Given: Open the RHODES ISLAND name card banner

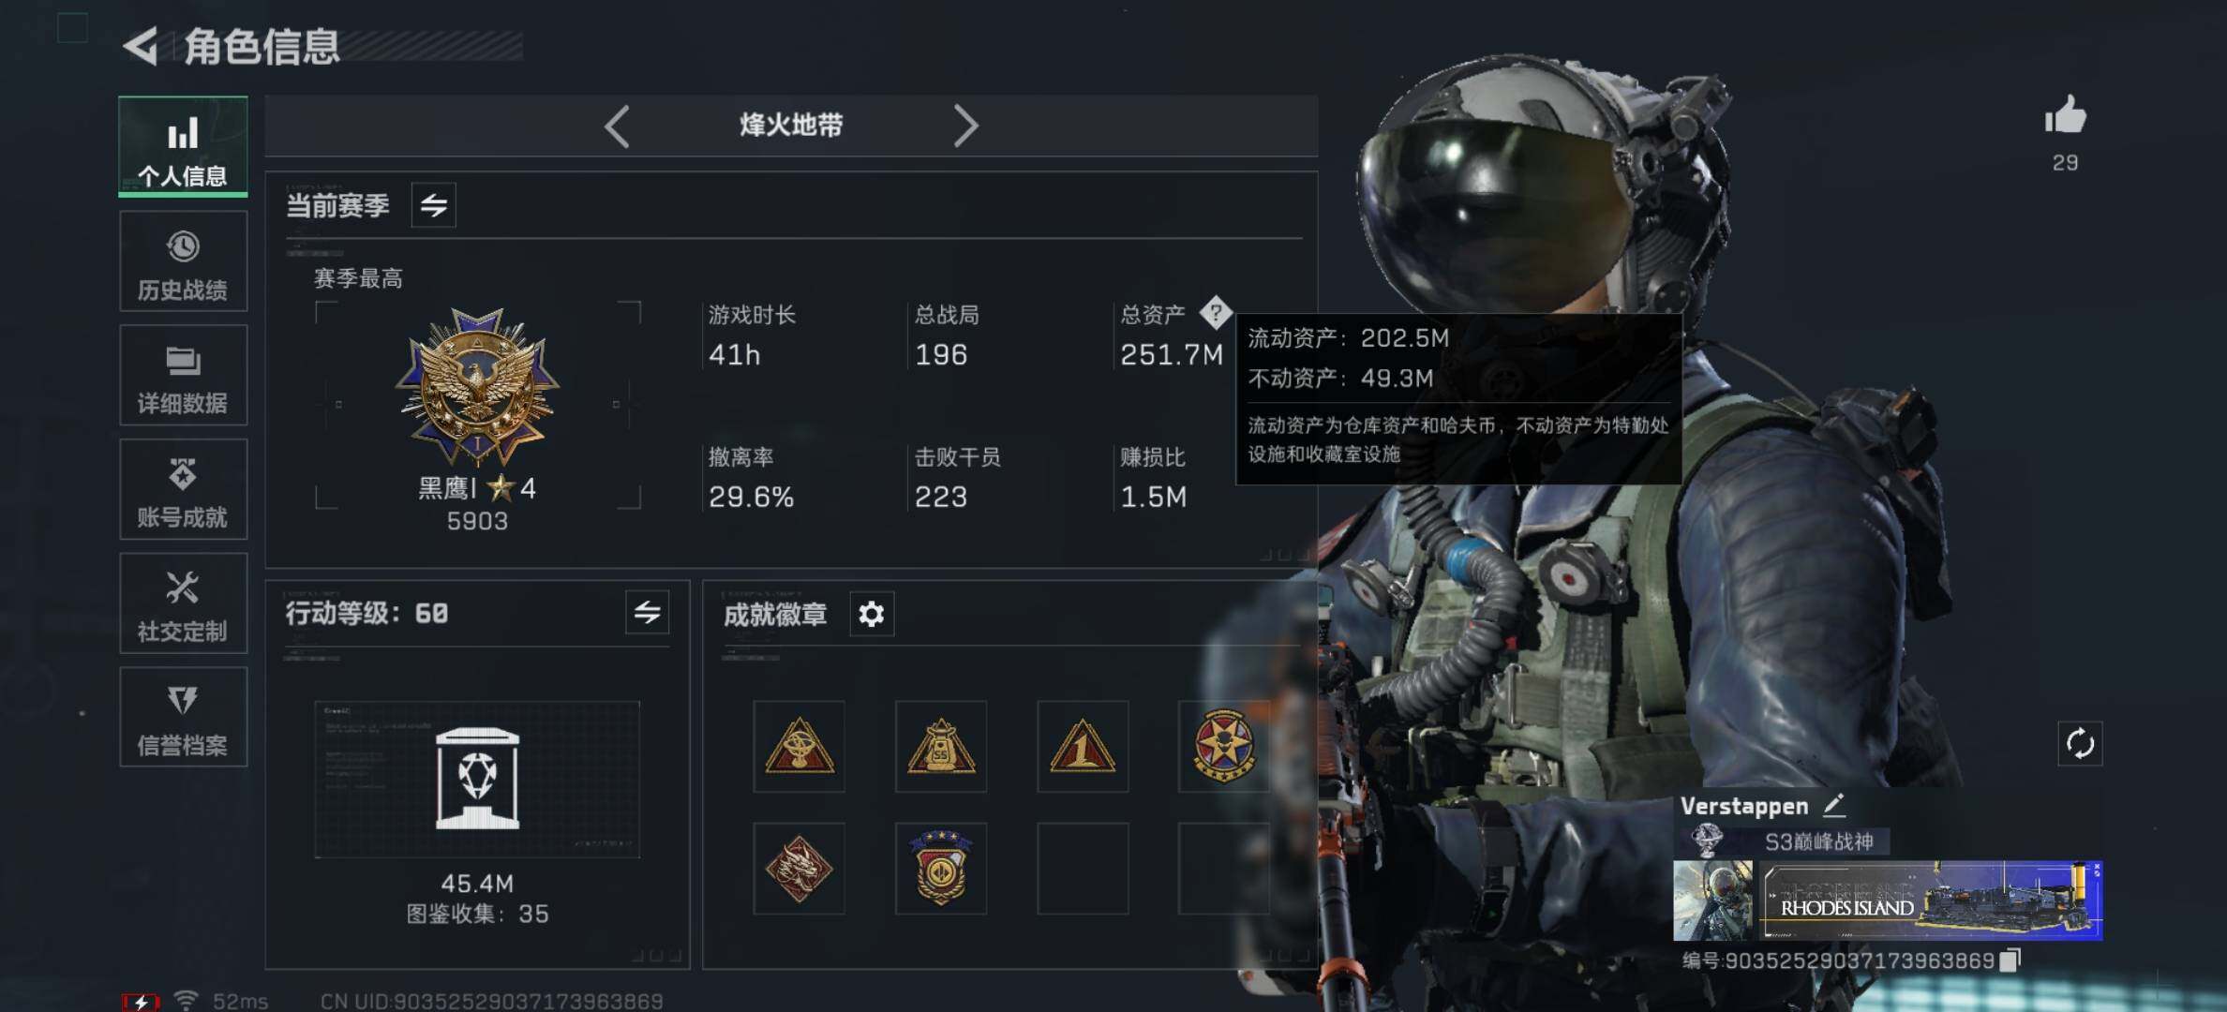Looking at the screenshot, I should (1931, 900).
